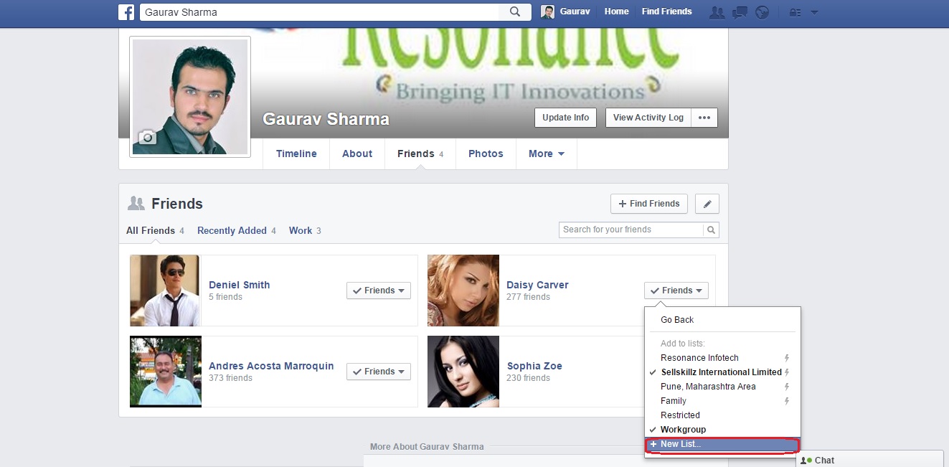Select the Work friends filter
This screenshot has width=949, height=467.
305,230
